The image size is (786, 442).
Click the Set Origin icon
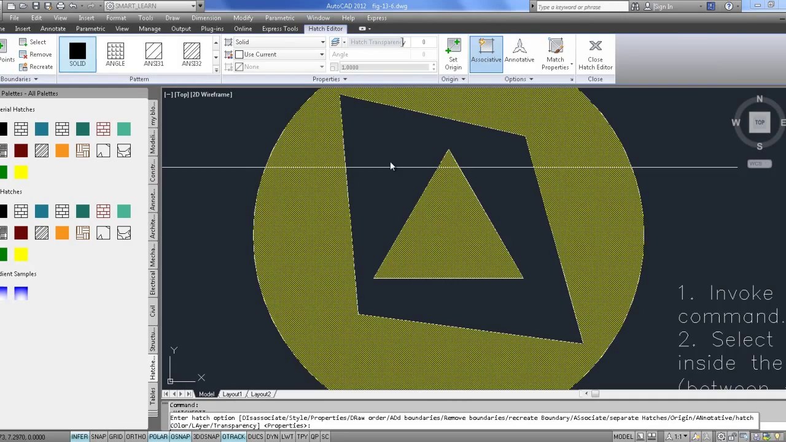pos(453,55)
